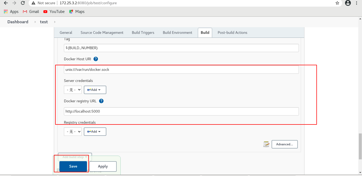This screenshot has width=362, height=176.
Task: Show help for Docker registry URL
Action: coord(101,101)
